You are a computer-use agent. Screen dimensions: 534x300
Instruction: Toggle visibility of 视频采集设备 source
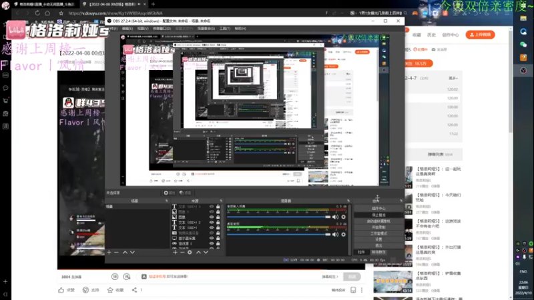[212, 233]
